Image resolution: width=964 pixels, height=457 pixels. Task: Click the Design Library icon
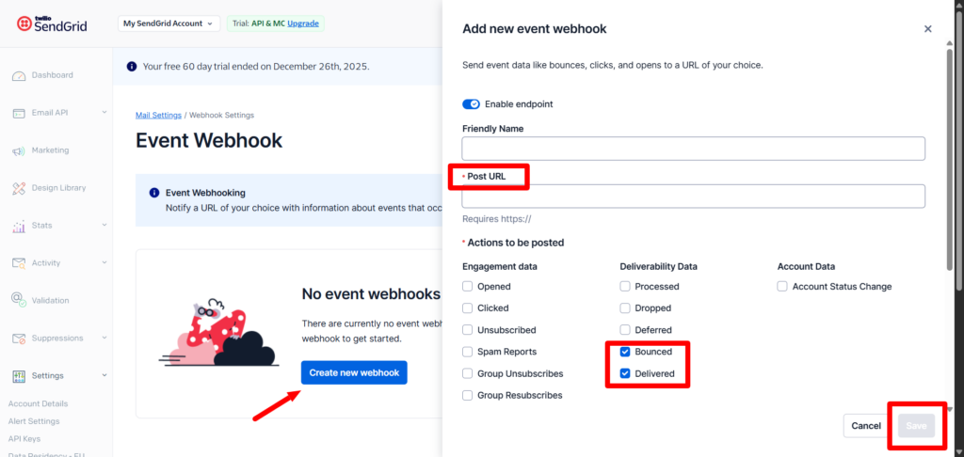pyautogui.click(x=18, y=188)
